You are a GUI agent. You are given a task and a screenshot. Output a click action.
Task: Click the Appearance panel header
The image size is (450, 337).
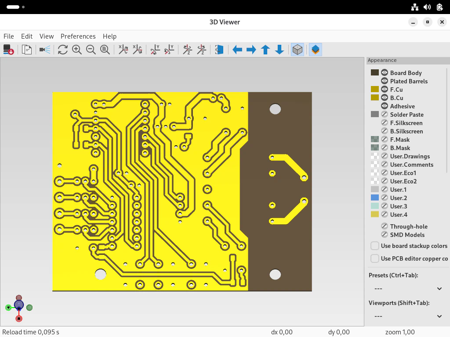tap(408, 60)
